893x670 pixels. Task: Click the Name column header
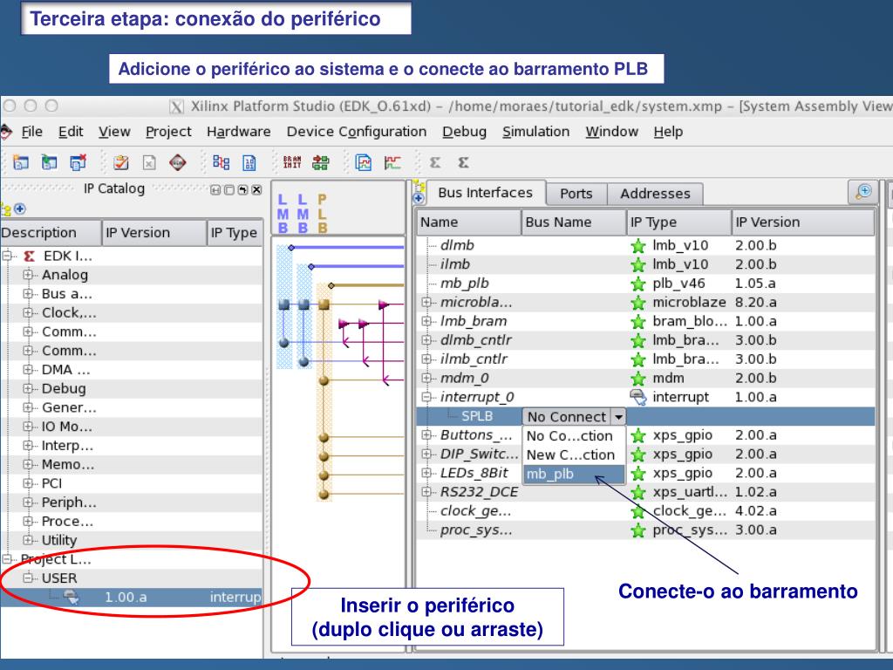pyautogui.click(x=468, y=222)
